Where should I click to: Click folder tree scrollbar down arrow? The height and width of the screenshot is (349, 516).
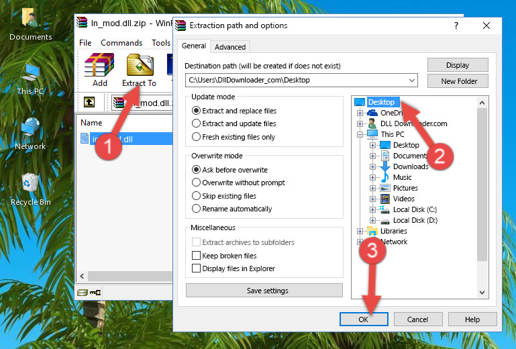(x=482, y=293)
